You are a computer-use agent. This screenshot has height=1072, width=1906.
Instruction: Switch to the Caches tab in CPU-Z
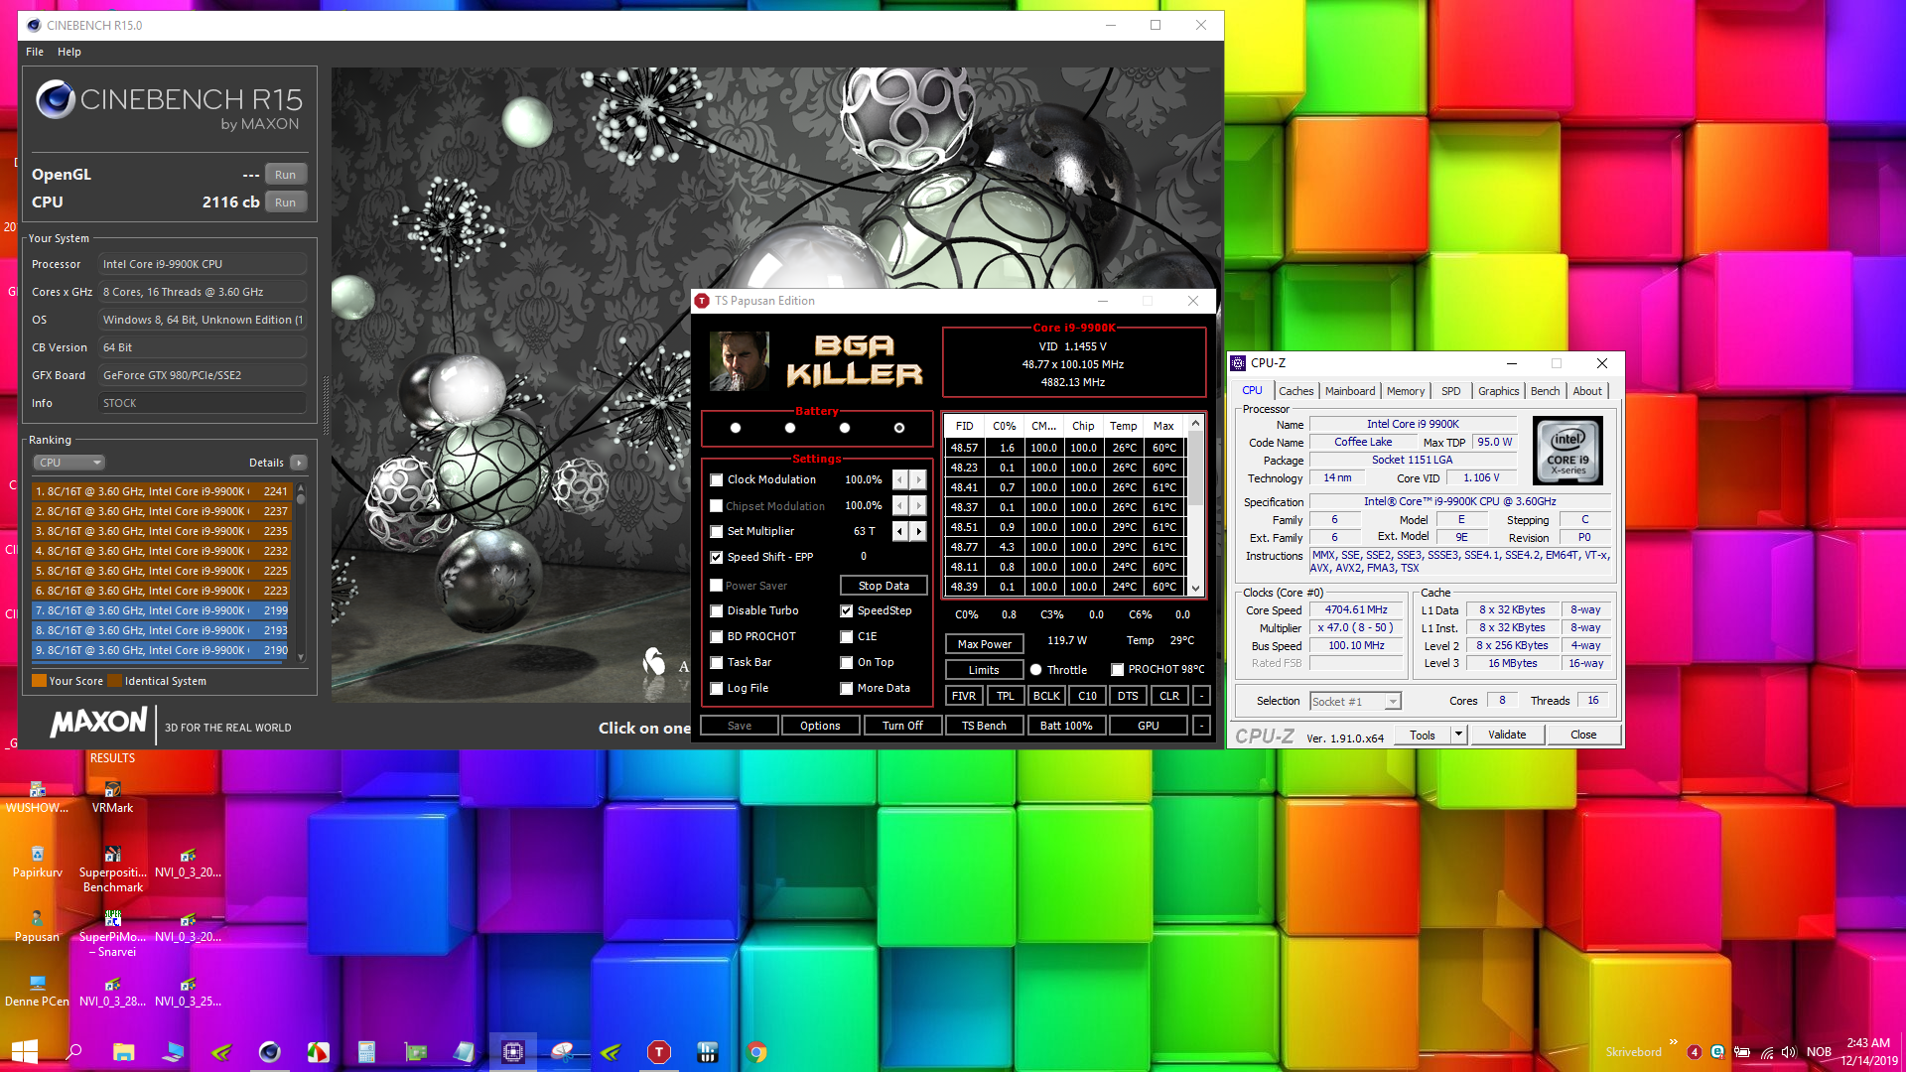coord(1295,391)
